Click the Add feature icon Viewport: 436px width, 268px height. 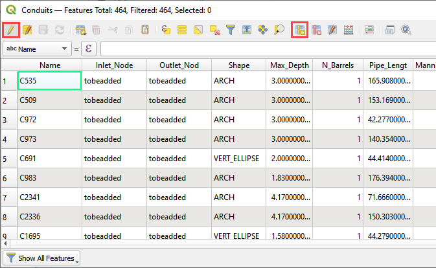[80, 30]
